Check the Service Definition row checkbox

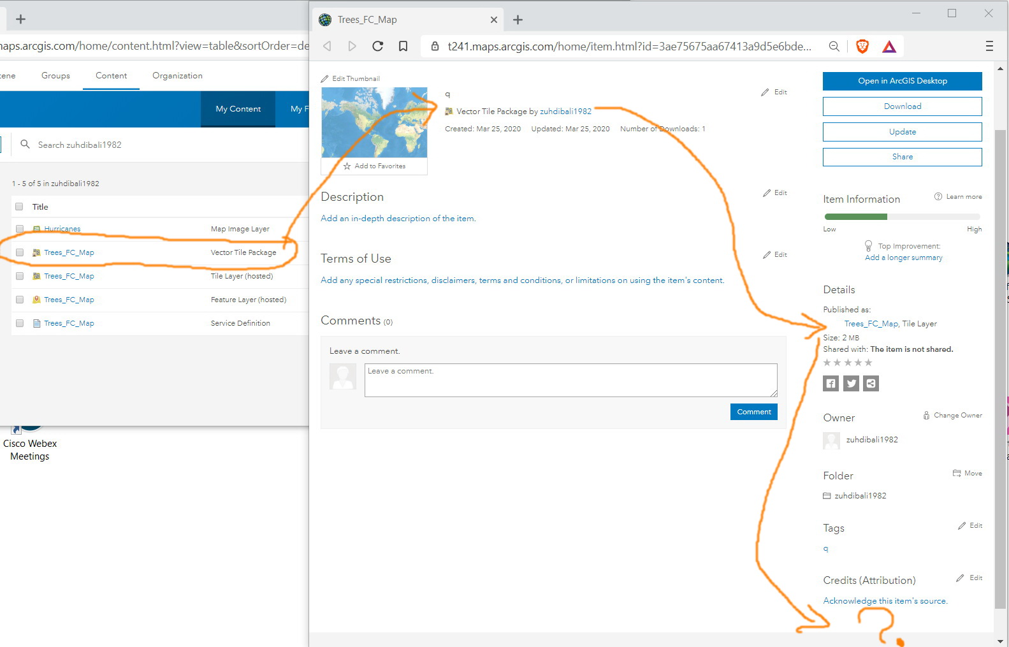point(20,323)
